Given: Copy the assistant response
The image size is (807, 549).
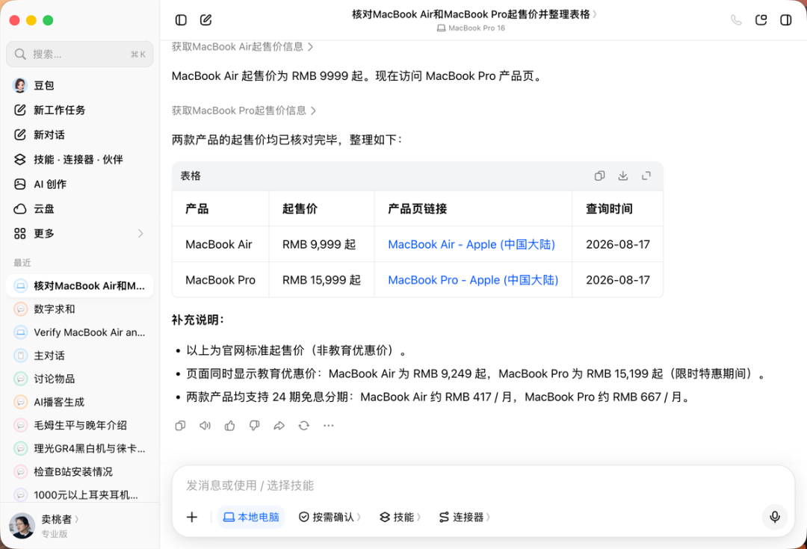Looking at the screenshot, I should [180, 426].
